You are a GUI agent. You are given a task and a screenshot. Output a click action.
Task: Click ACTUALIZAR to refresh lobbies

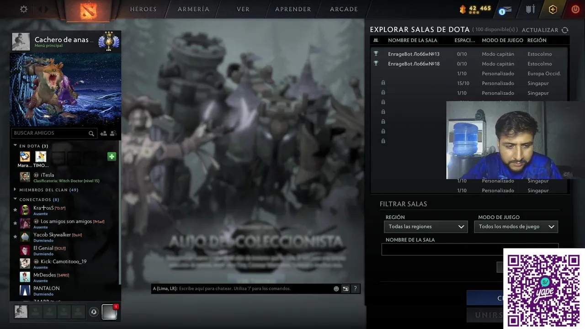pyautogui.click(x=540, y=30)
